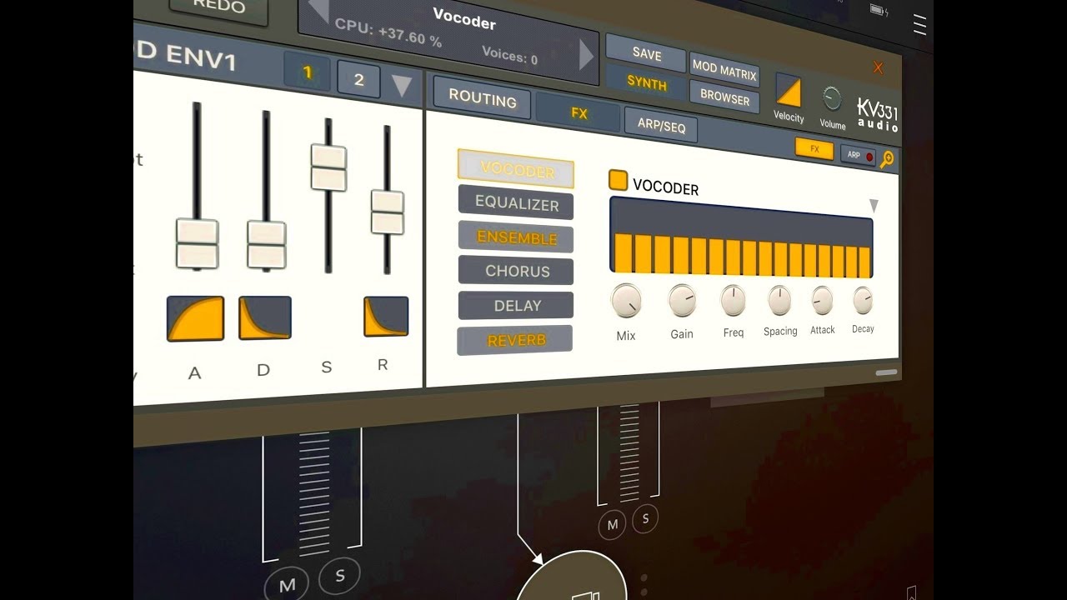
Task: Click the Vocoder preset name display
Action: [464, 20]
